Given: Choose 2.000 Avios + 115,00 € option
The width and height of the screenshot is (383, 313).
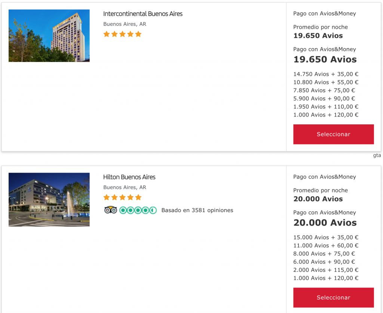Looking at the screenshot, I should click(326, 270).
